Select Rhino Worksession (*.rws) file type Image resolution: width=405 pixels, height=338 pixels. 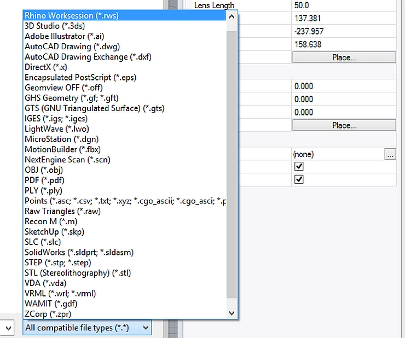tap(124, 15)
